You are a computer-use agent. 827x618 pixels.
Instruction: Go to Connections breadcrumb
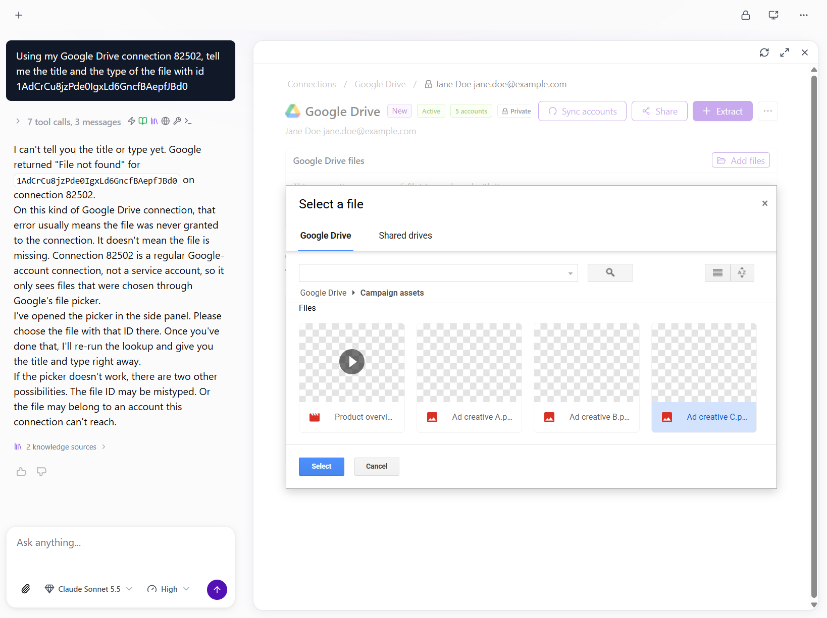coord(312,84)
